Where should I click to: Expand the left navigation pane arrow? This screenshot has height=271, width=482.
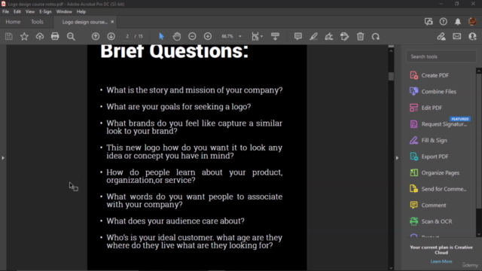pos(3,158)
